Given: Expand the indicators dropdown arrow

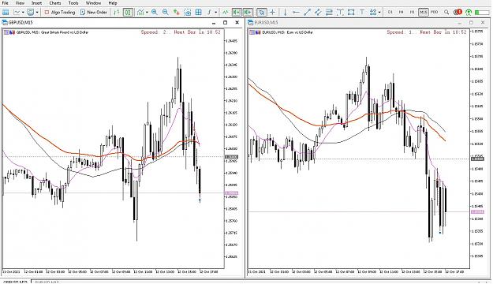Looking at the screenshot, I should click(x=215, y=13).
